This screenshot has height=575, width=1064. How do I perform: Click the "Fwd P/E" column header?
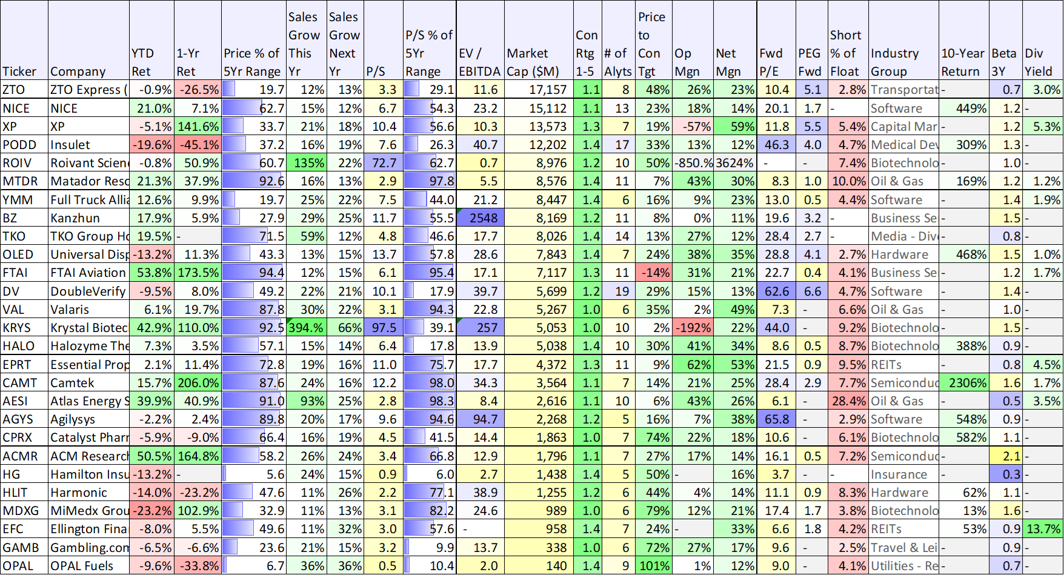[777, 41]
